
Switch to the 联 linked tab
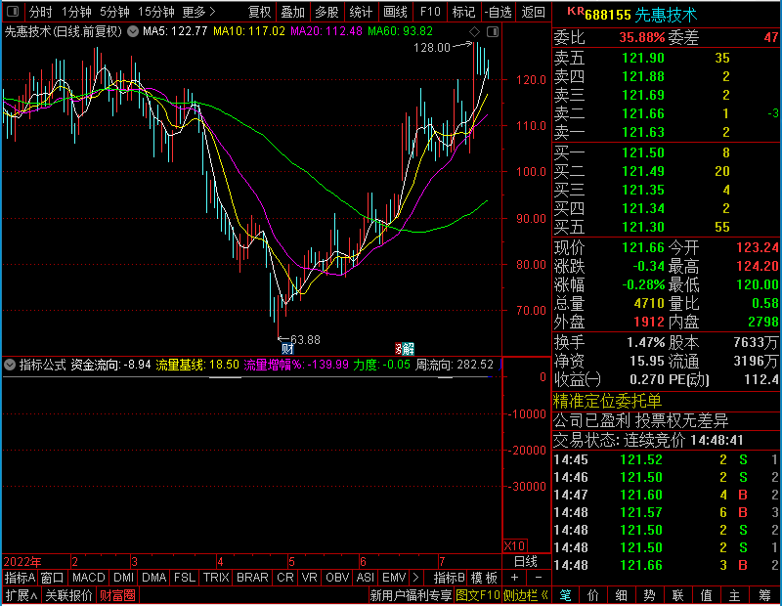(677, 595)
